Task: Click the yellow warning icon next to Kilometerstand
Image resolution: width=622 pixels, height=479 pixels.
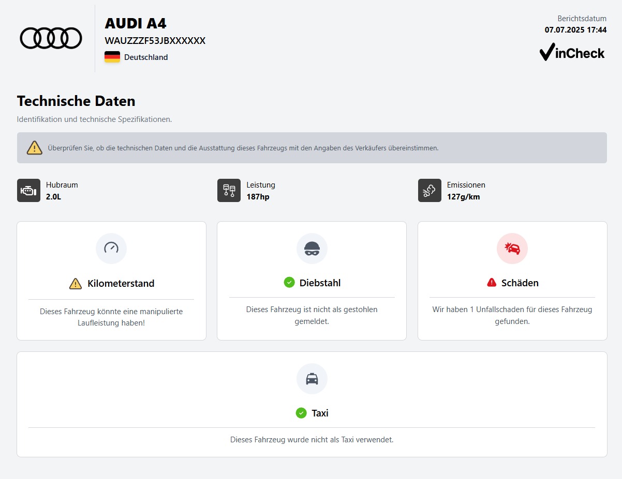Action: coord(76,283)
